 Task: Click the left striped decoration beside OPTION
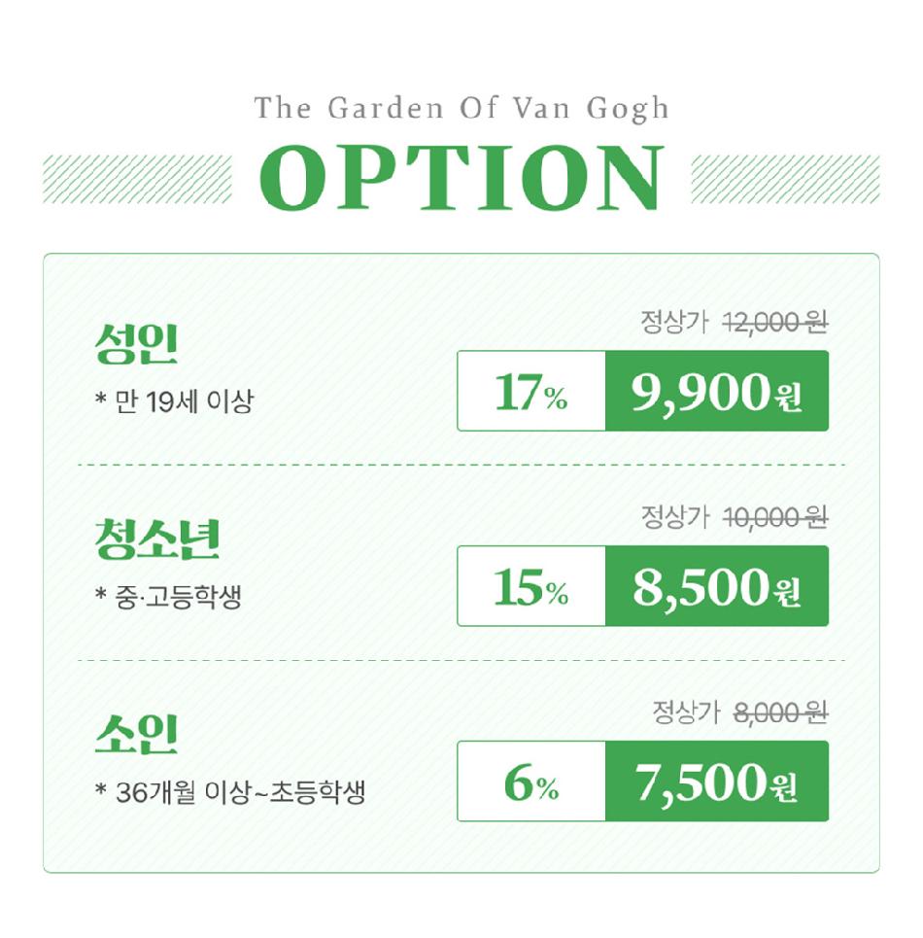tap(137, 179)
